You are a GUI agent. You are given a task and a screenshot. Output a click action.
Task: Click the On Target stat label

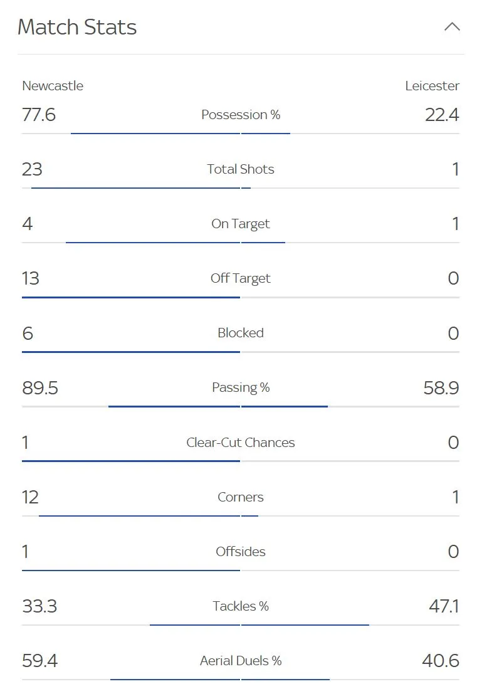241,224
